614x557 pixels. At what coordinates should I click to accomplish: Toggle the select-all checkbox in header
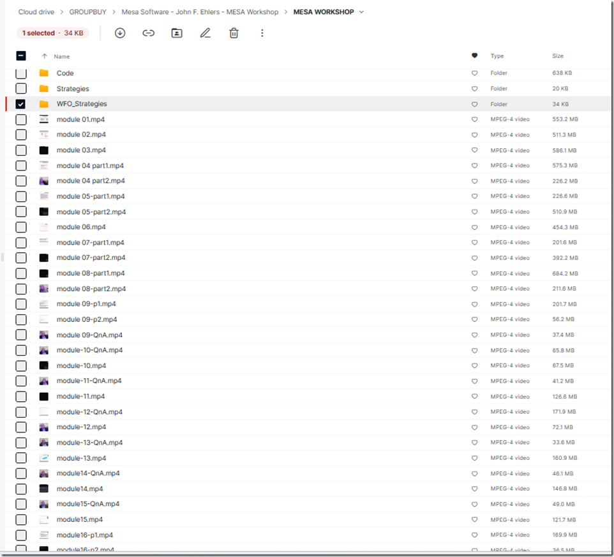pos(21,56)
